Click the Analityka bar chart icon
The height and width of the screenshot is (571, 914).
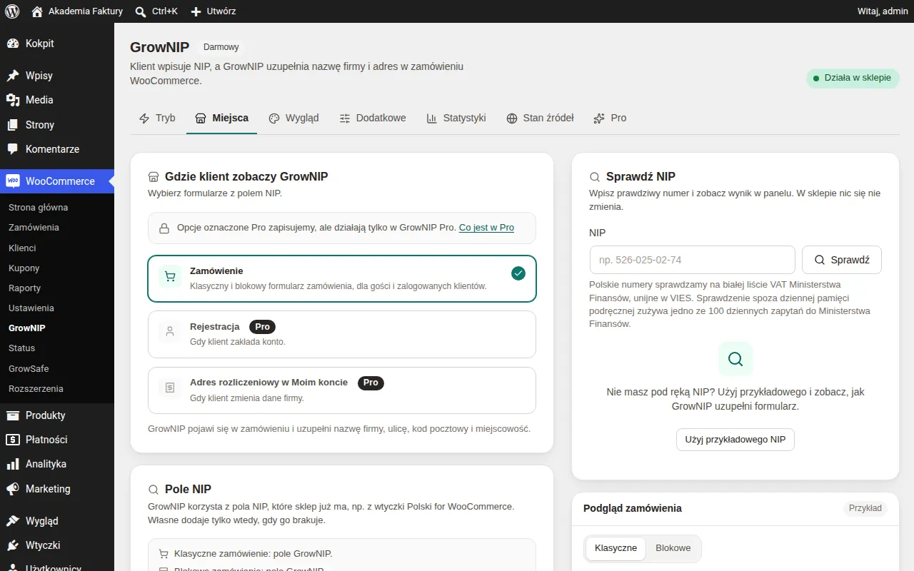(13, 464)
